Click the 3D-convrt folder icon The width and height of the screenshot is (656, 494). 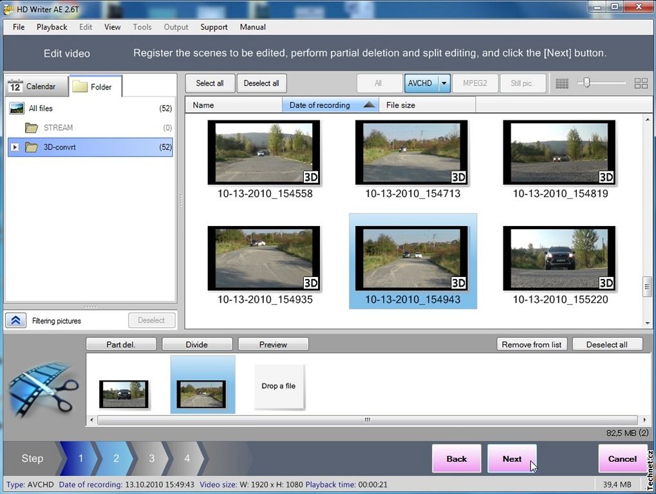(32, 147)
